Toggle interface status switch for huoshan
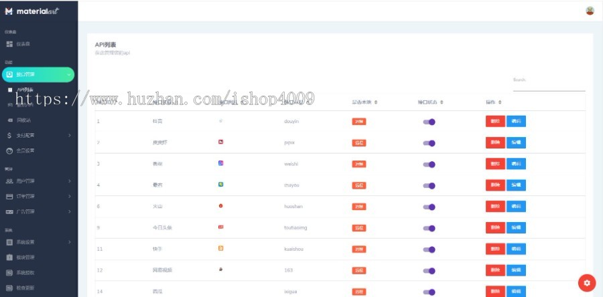603x297 pixels. 429,207
